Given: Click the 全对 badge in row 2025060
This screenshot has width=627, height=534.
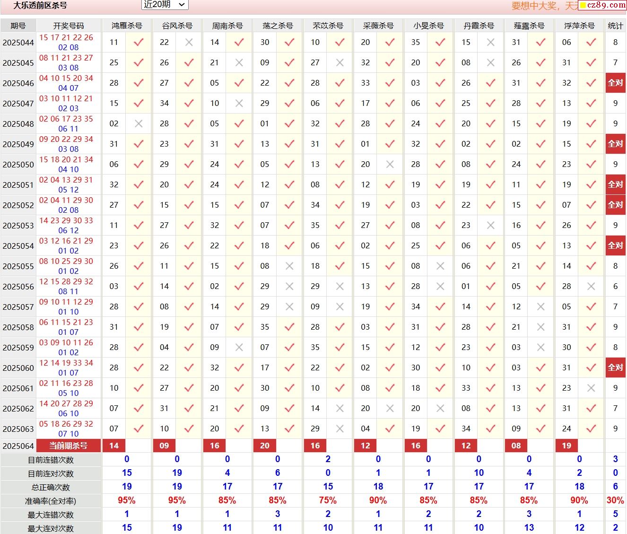Looking at the screenshot, I should click(x=615, y=368).
